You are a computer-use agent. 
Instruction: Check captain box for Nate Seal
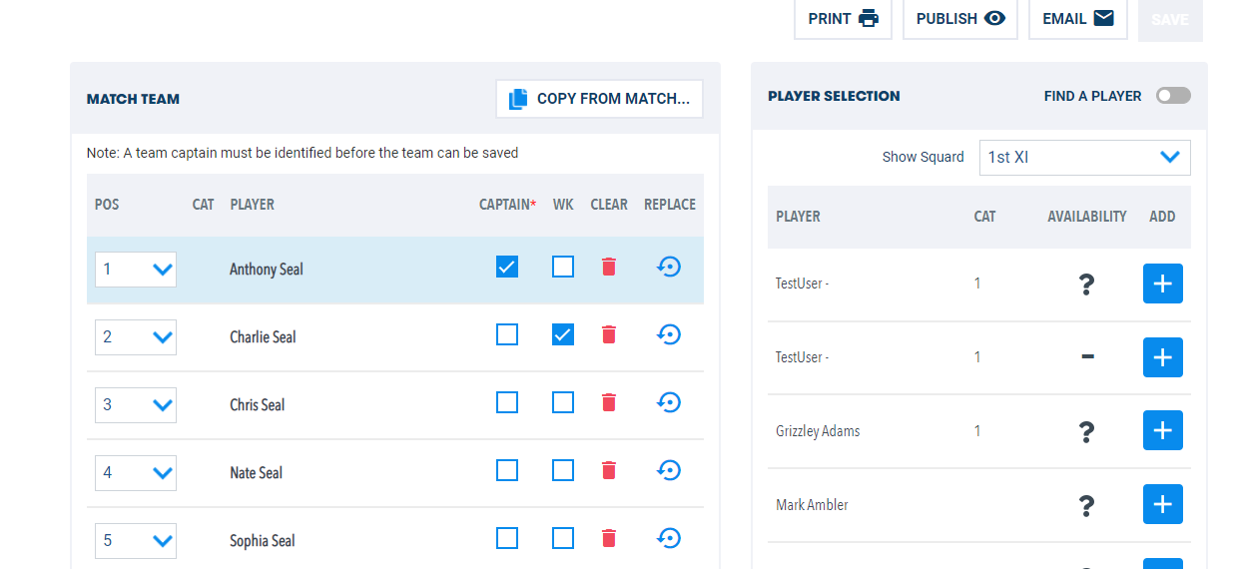(507, 470)
